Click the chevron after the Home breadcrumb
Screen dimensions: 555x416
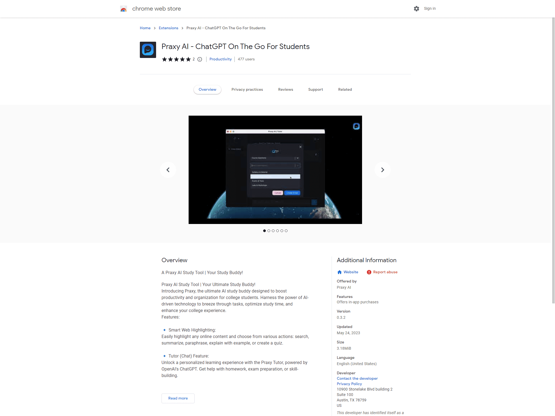point(155,28)
